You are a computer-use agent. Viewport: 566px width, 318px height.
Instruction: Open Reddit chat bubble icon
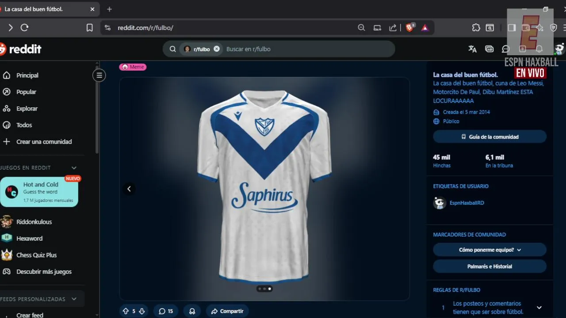(506, 49)
